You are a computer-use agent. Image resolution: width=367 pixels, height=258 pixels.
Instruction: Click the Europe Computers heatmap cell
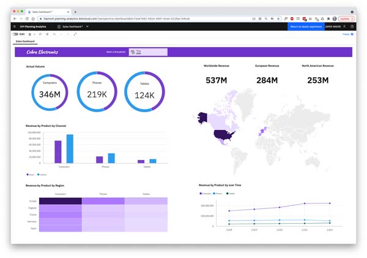click(61, 201)
